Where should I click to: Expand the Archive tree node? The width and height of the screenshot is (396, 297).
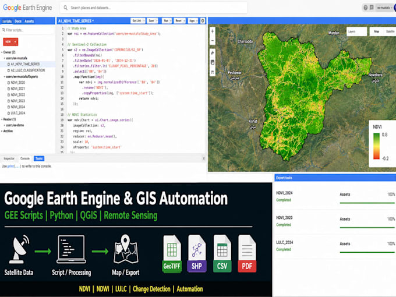[2, 132]
